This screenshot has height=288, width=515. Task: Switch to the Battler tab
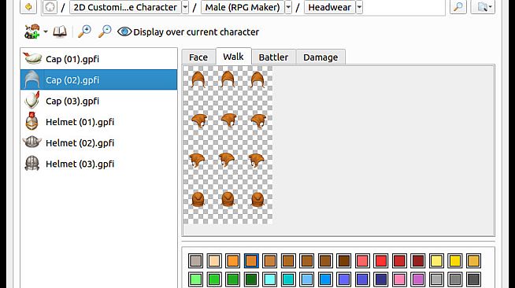[x=273, y=57]
